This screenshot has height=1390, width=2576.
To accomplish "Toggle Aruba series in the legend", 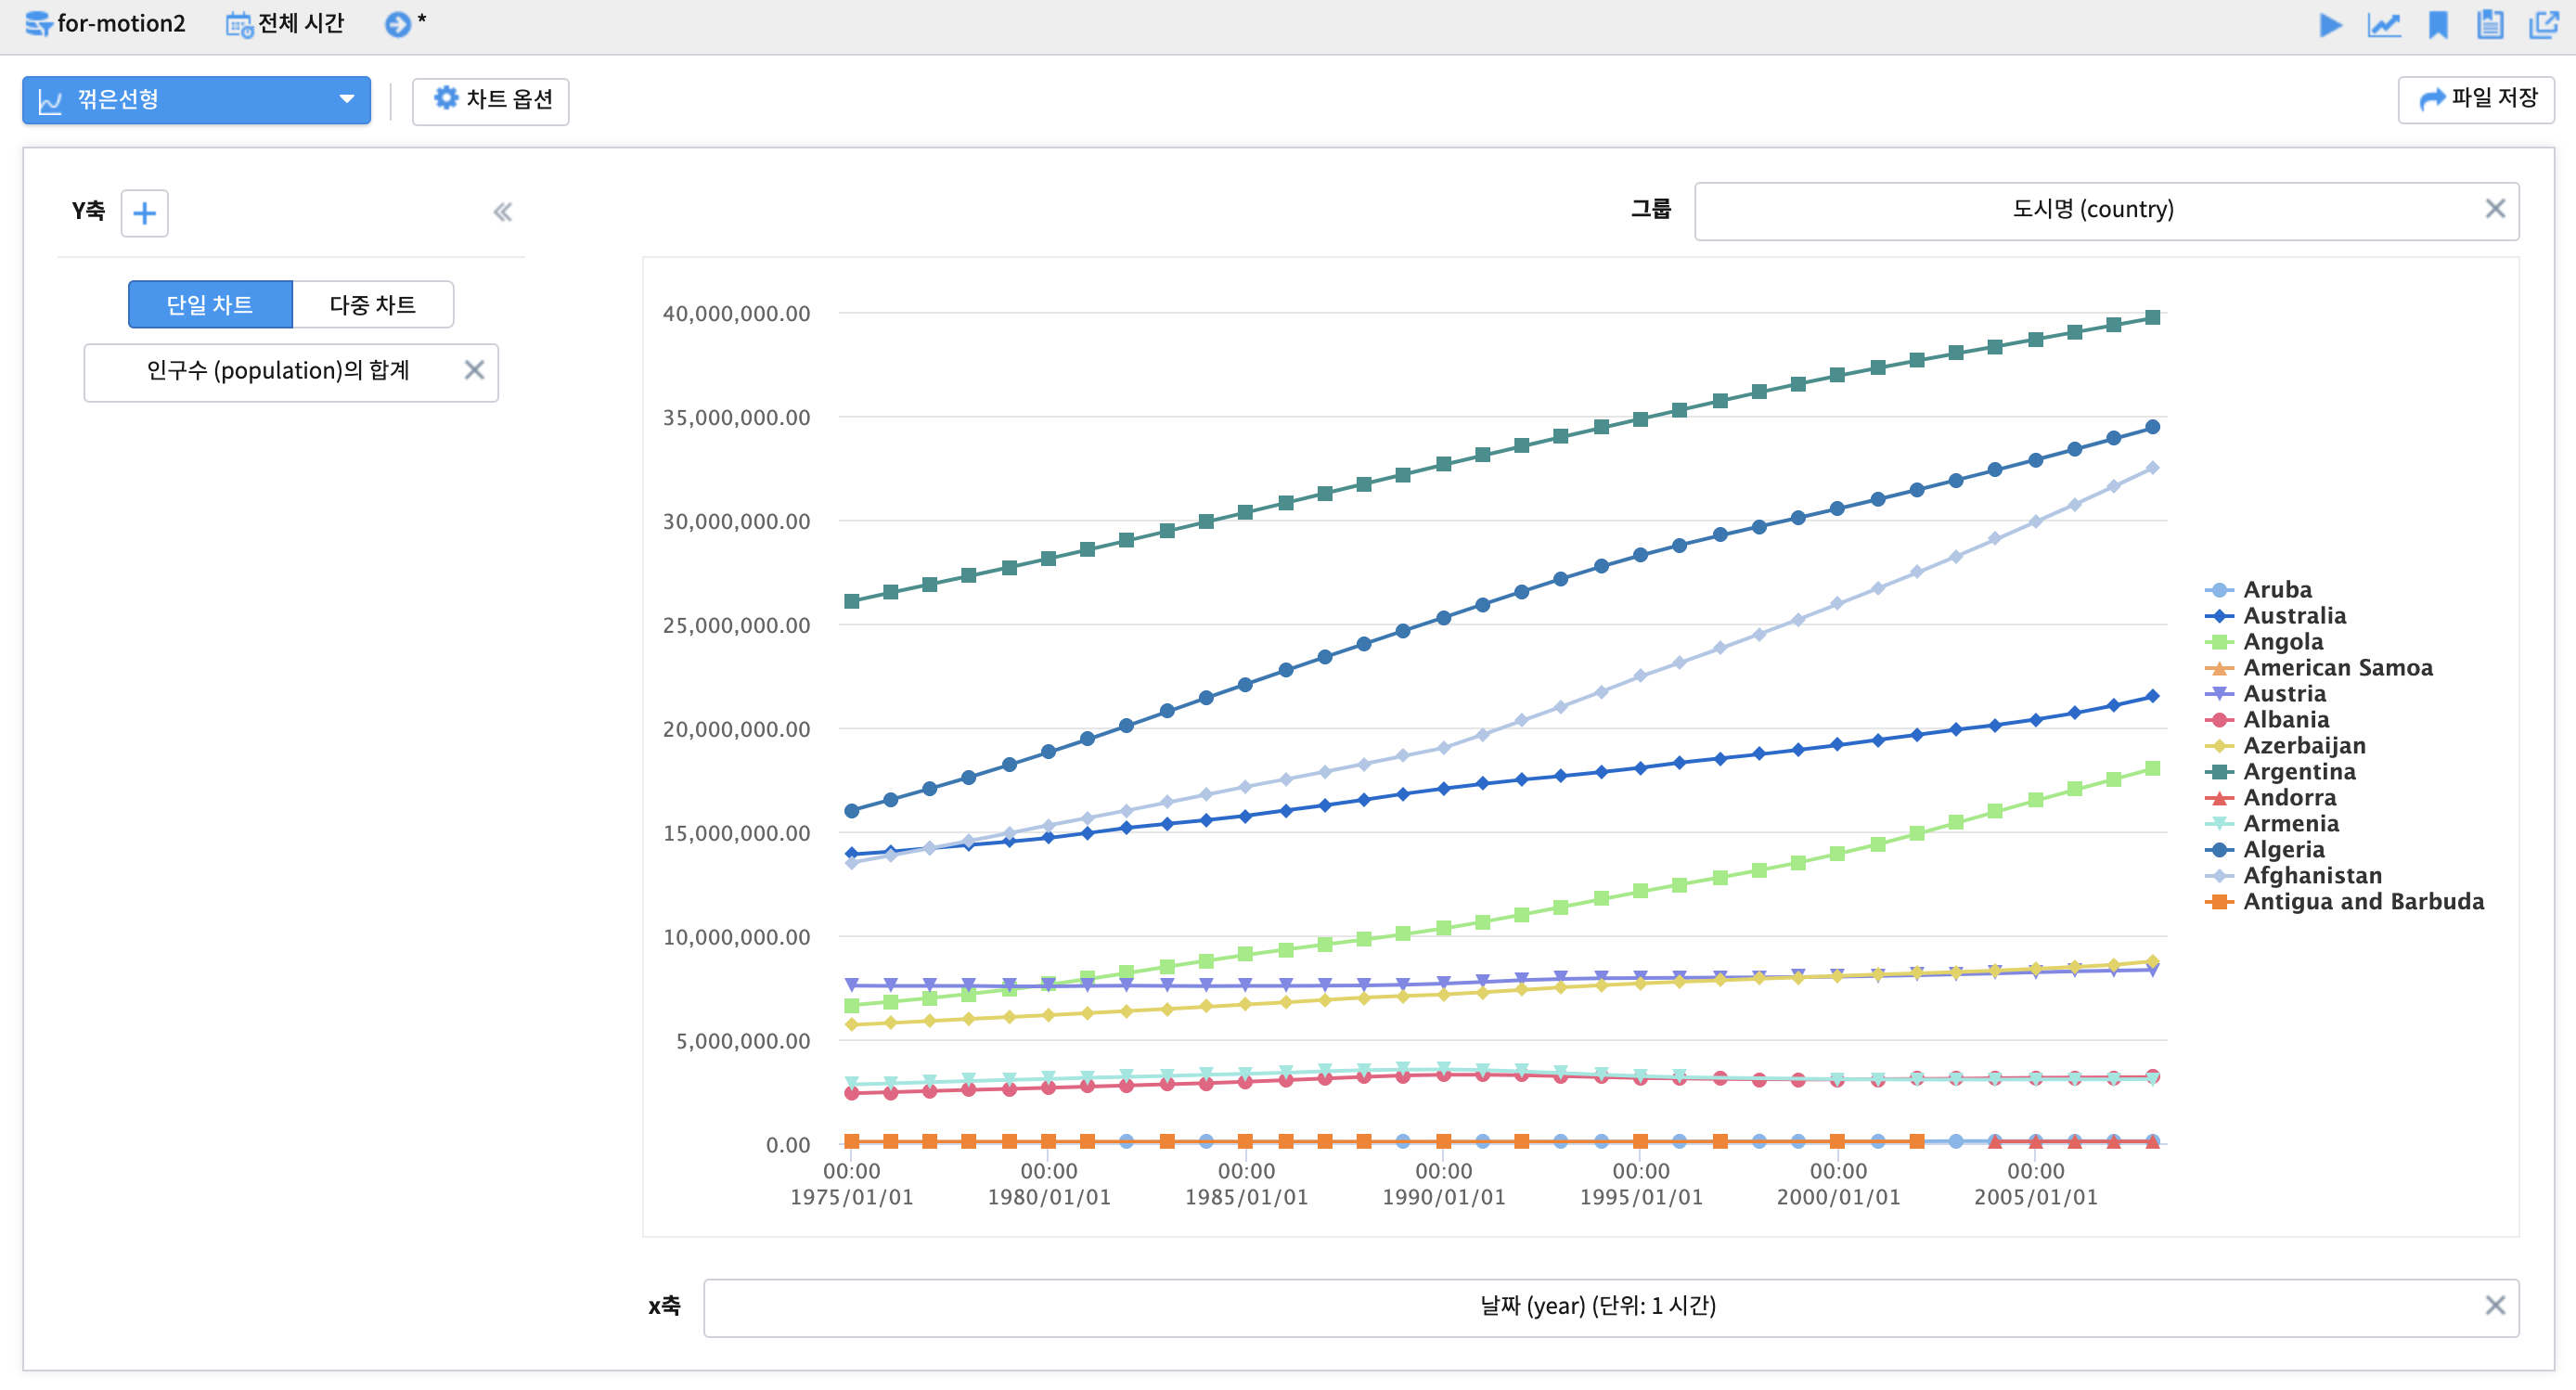I will click(2258, 590).
